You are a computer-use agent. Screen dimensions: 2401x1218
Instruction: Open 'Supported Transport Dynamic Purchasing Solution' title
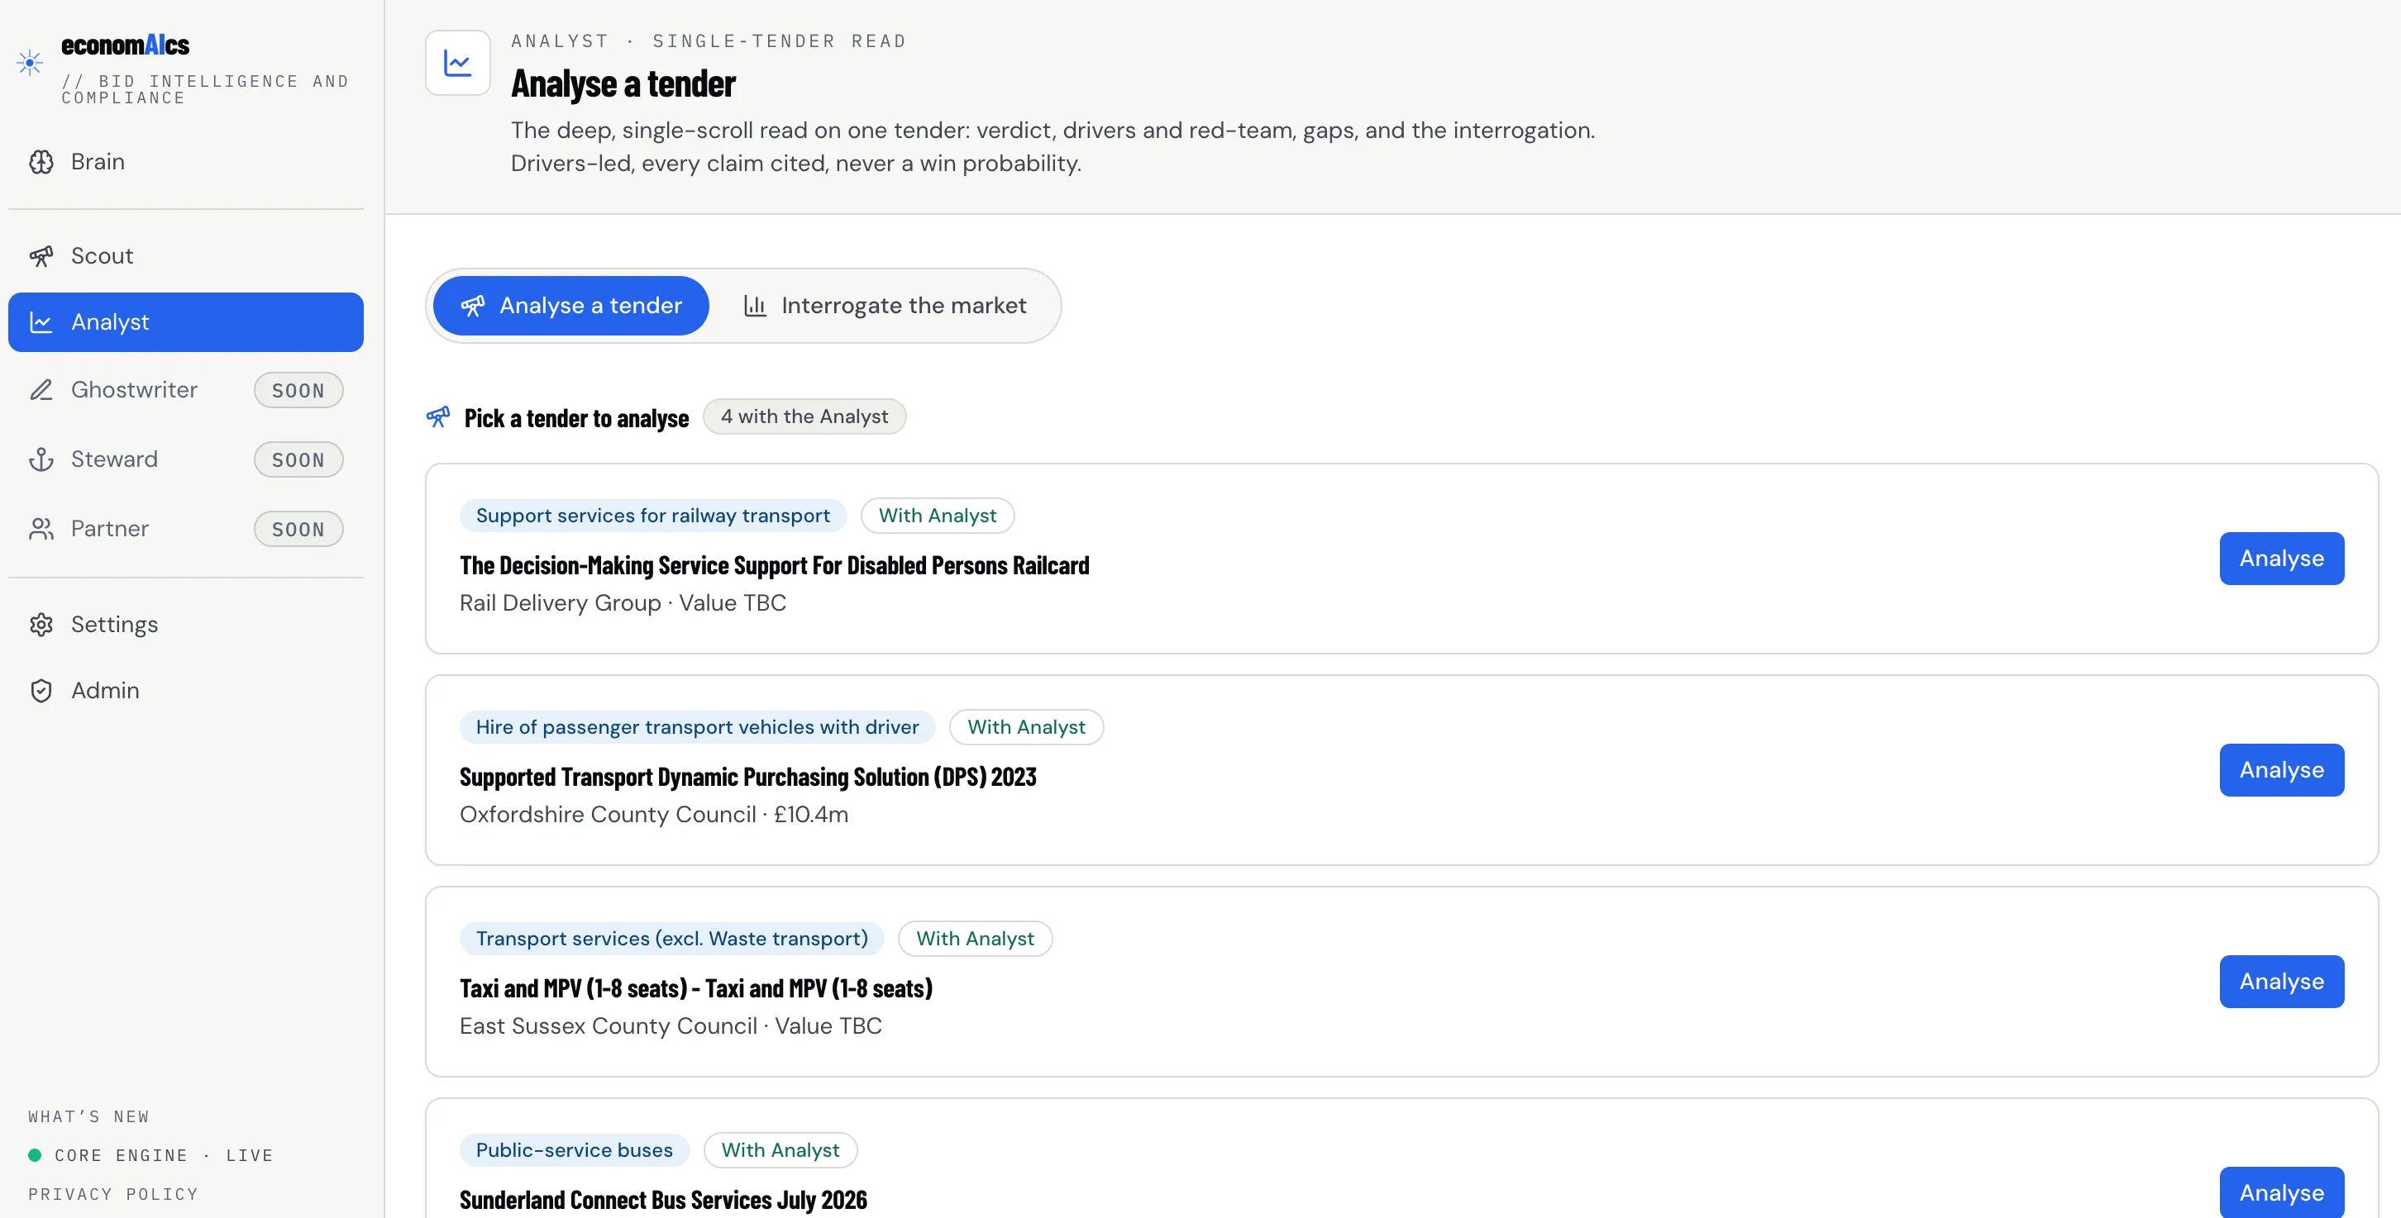(x=747, y=777)
